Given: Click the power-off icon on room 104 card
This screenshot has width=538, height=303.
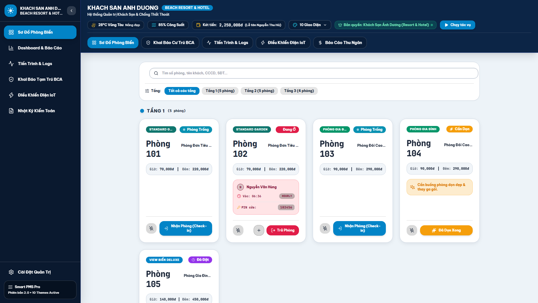Looking at the screenshot, I should tap(412, 230).
